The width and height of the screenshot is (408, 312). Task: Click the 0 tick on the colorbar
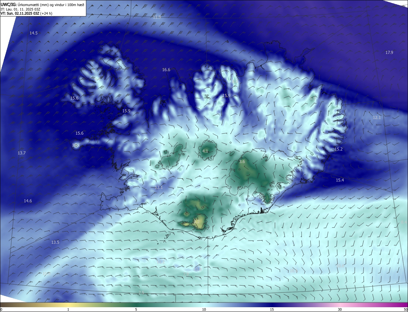click(x=1, y=310)
